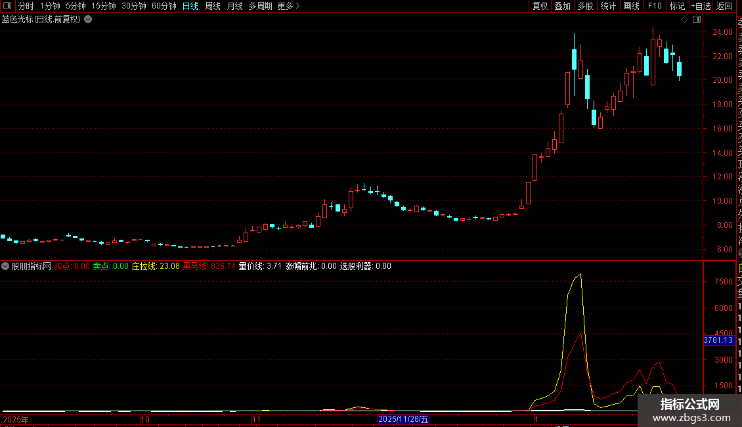Add stock via +自选 button

[701, 6]
